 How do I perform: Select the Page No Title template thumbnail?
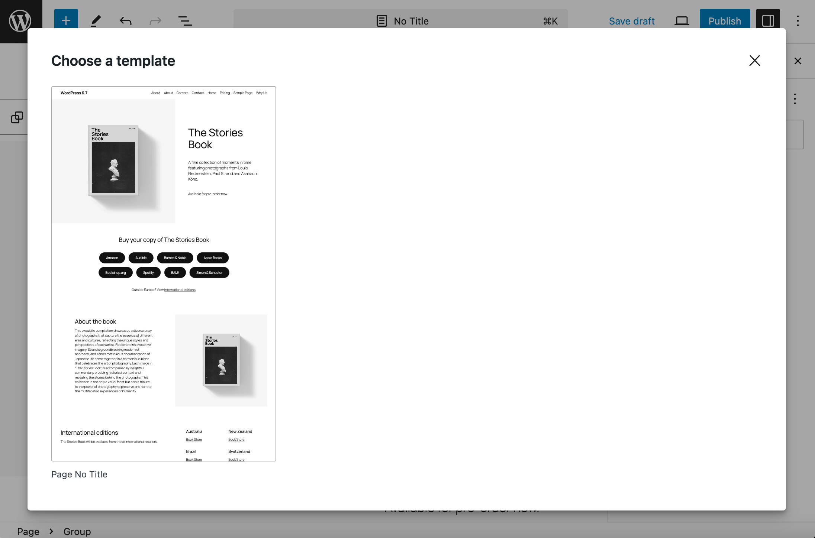click(x=163, y=274)
